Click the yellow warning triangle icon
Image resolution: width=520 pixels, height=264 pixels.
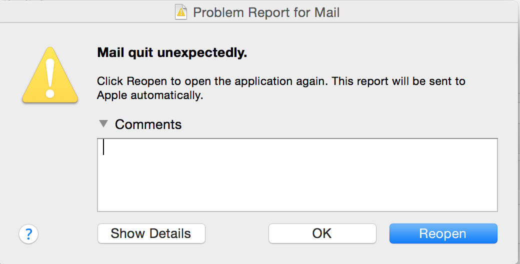tap(50, 75)
